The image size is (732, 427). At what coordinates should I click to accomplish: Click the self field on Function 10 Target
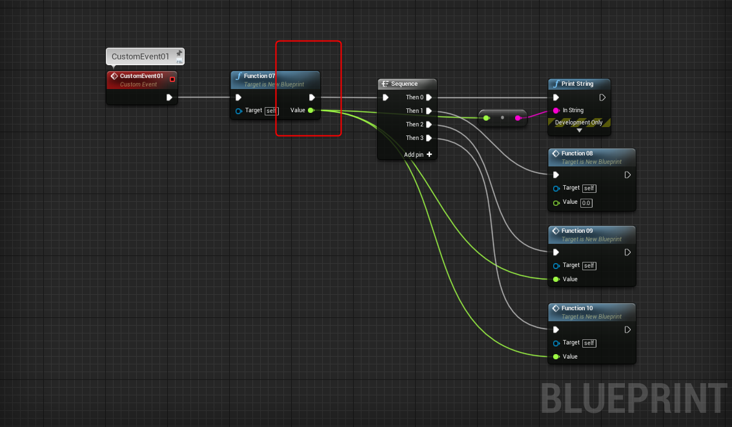click(589, 343)
